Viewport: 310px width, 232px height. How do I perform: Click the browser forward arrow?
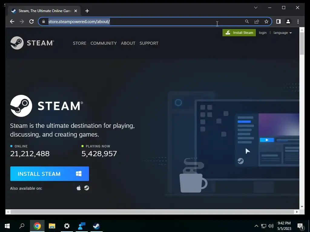(x=22, y=21)
